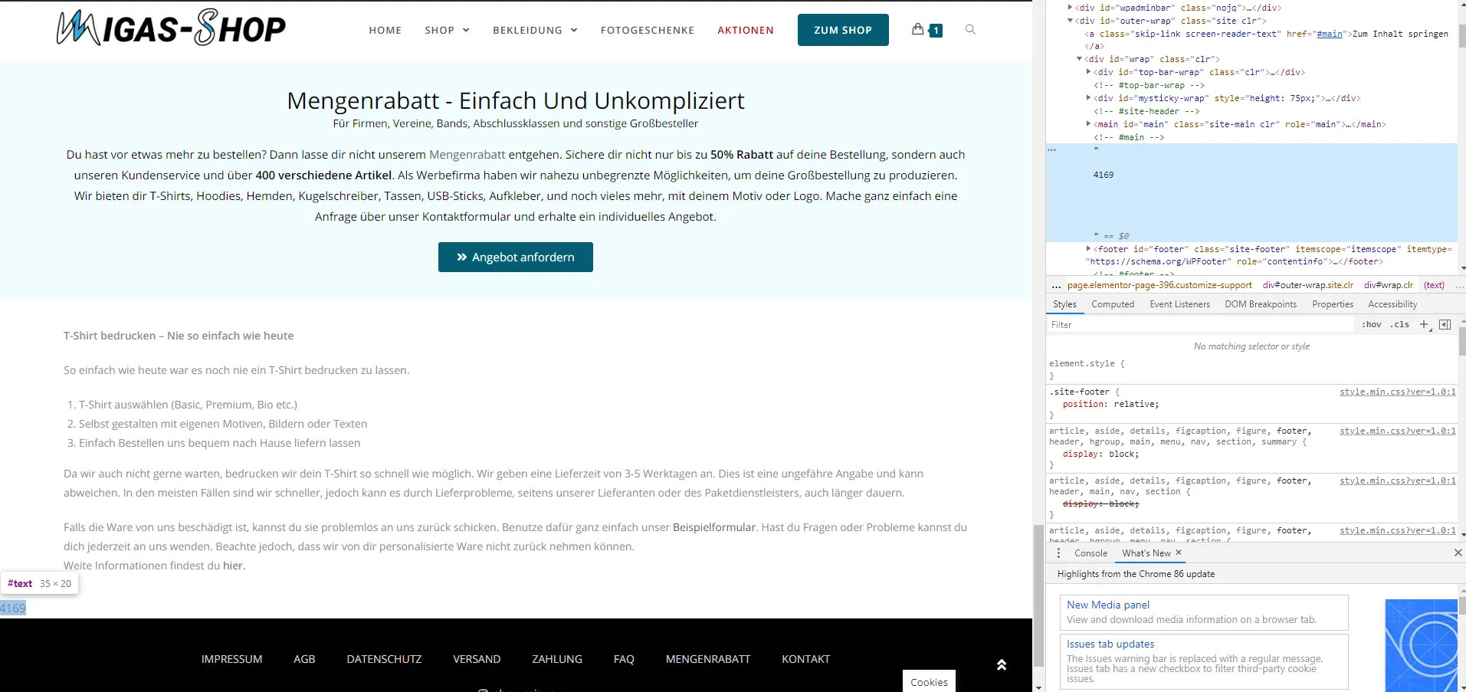Select the div#wrap.clr breadcrumb

coord(1389,285)
